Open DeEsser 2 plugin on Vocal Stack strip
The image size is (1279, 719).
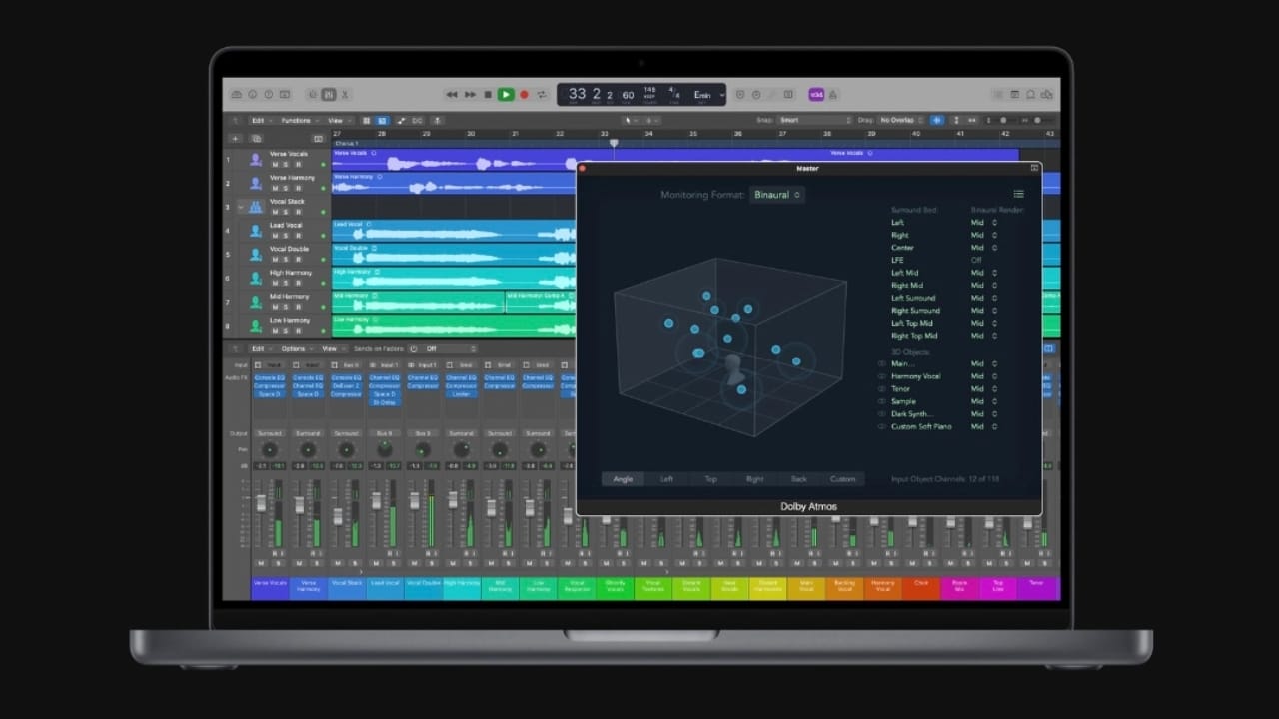click(346, 386)
